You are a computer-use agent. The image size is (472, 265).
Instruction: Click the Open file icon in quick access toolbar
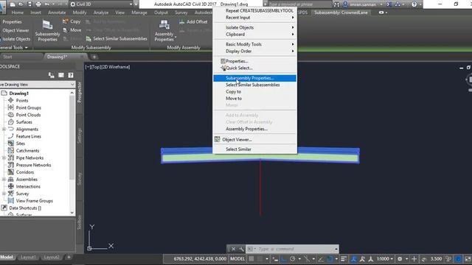coord(21,4)
